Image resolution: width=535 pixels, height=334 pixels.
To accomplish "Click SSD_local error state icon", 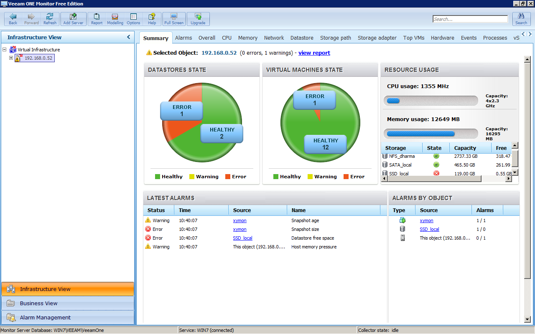I will [x=436, y=173].
